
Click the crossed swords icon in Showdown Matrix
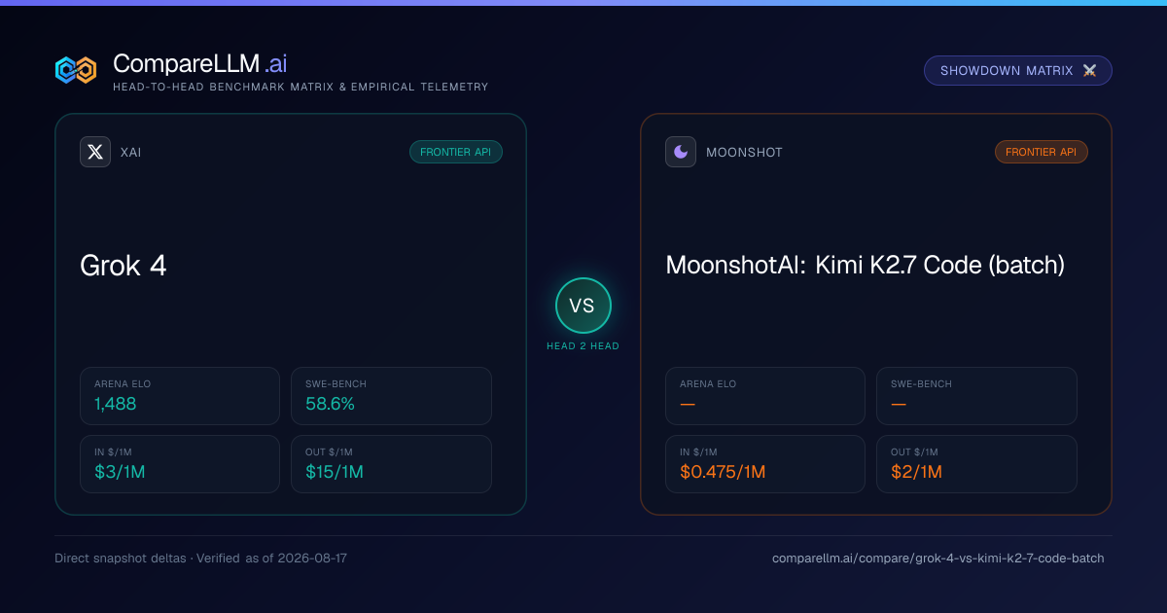pyautogui.click(x=1089, y=71)
